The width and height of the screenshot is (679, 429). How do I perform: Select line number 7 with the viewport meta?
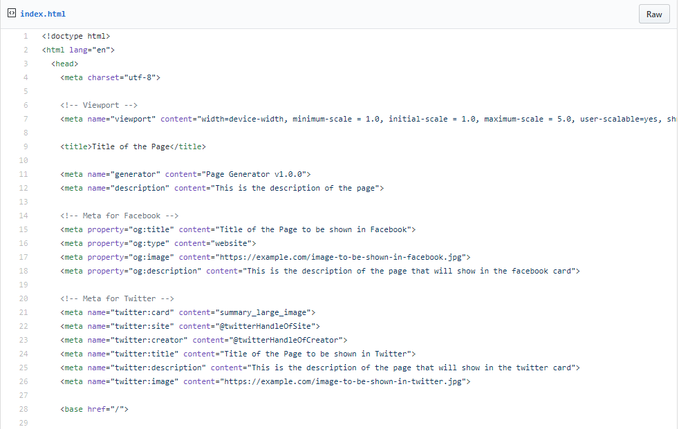pyautogui.click(x=26, y=118)
